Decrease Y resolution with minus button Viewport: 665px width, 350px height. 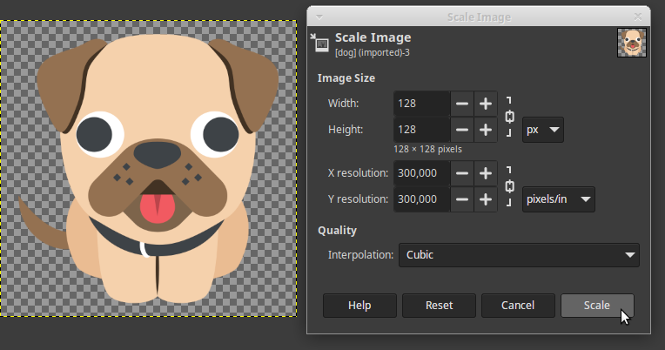(x=462, y=199)
